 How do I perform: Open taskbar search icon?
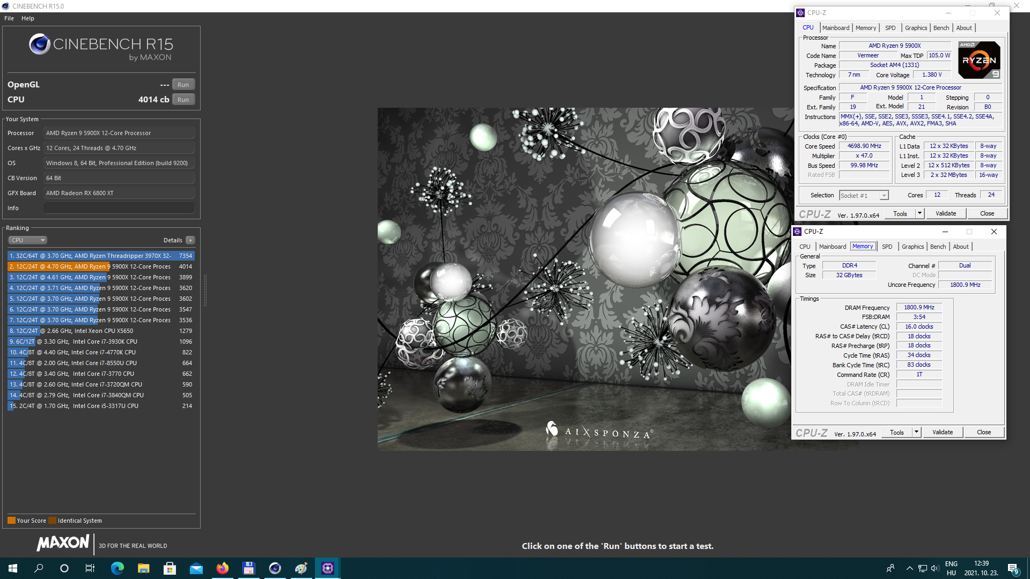39,568
